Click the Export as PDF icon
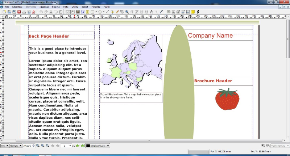This screenshot has height=156, width=290. [x=34, y=12]
